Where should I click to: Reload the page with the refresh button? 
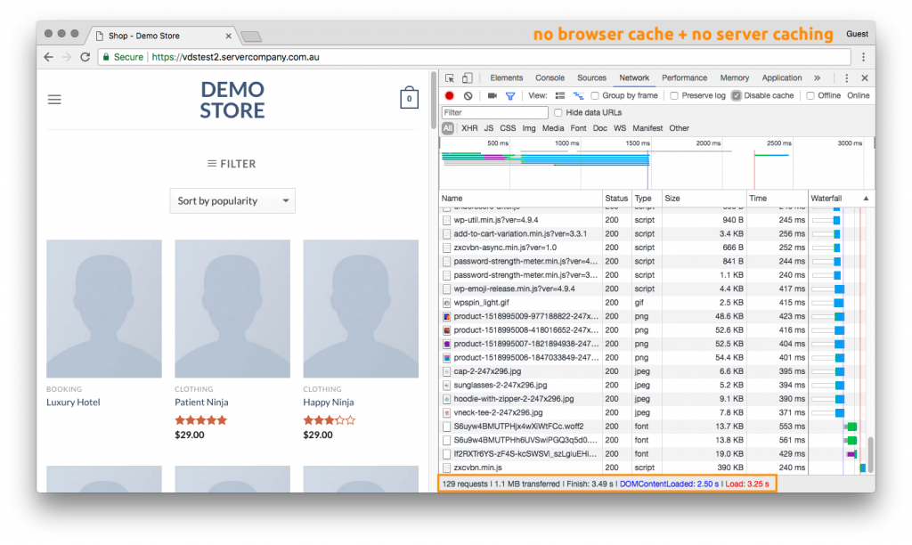click(x=85, y=57)
